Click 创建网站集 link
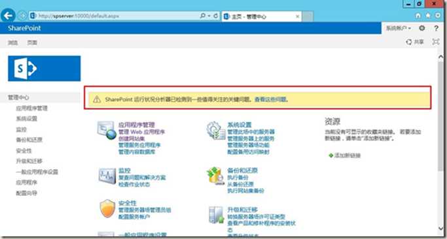This screenshot has height=239, width=447. 132,138
